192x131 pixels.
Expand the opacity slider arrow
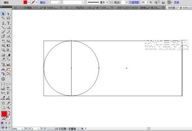[148, 2]
